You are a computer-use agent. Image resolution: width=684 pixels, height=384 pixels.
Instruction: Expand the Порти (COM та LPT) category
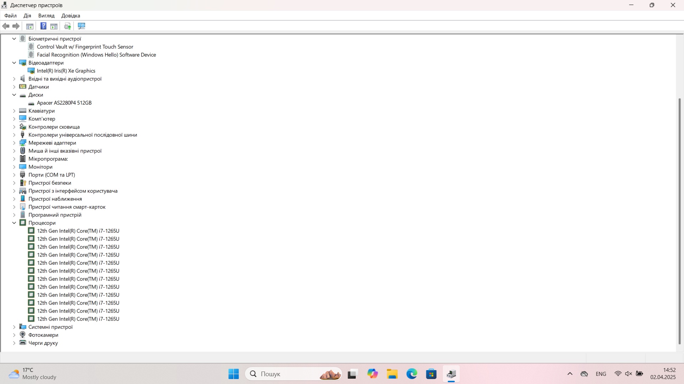[14, 175]
